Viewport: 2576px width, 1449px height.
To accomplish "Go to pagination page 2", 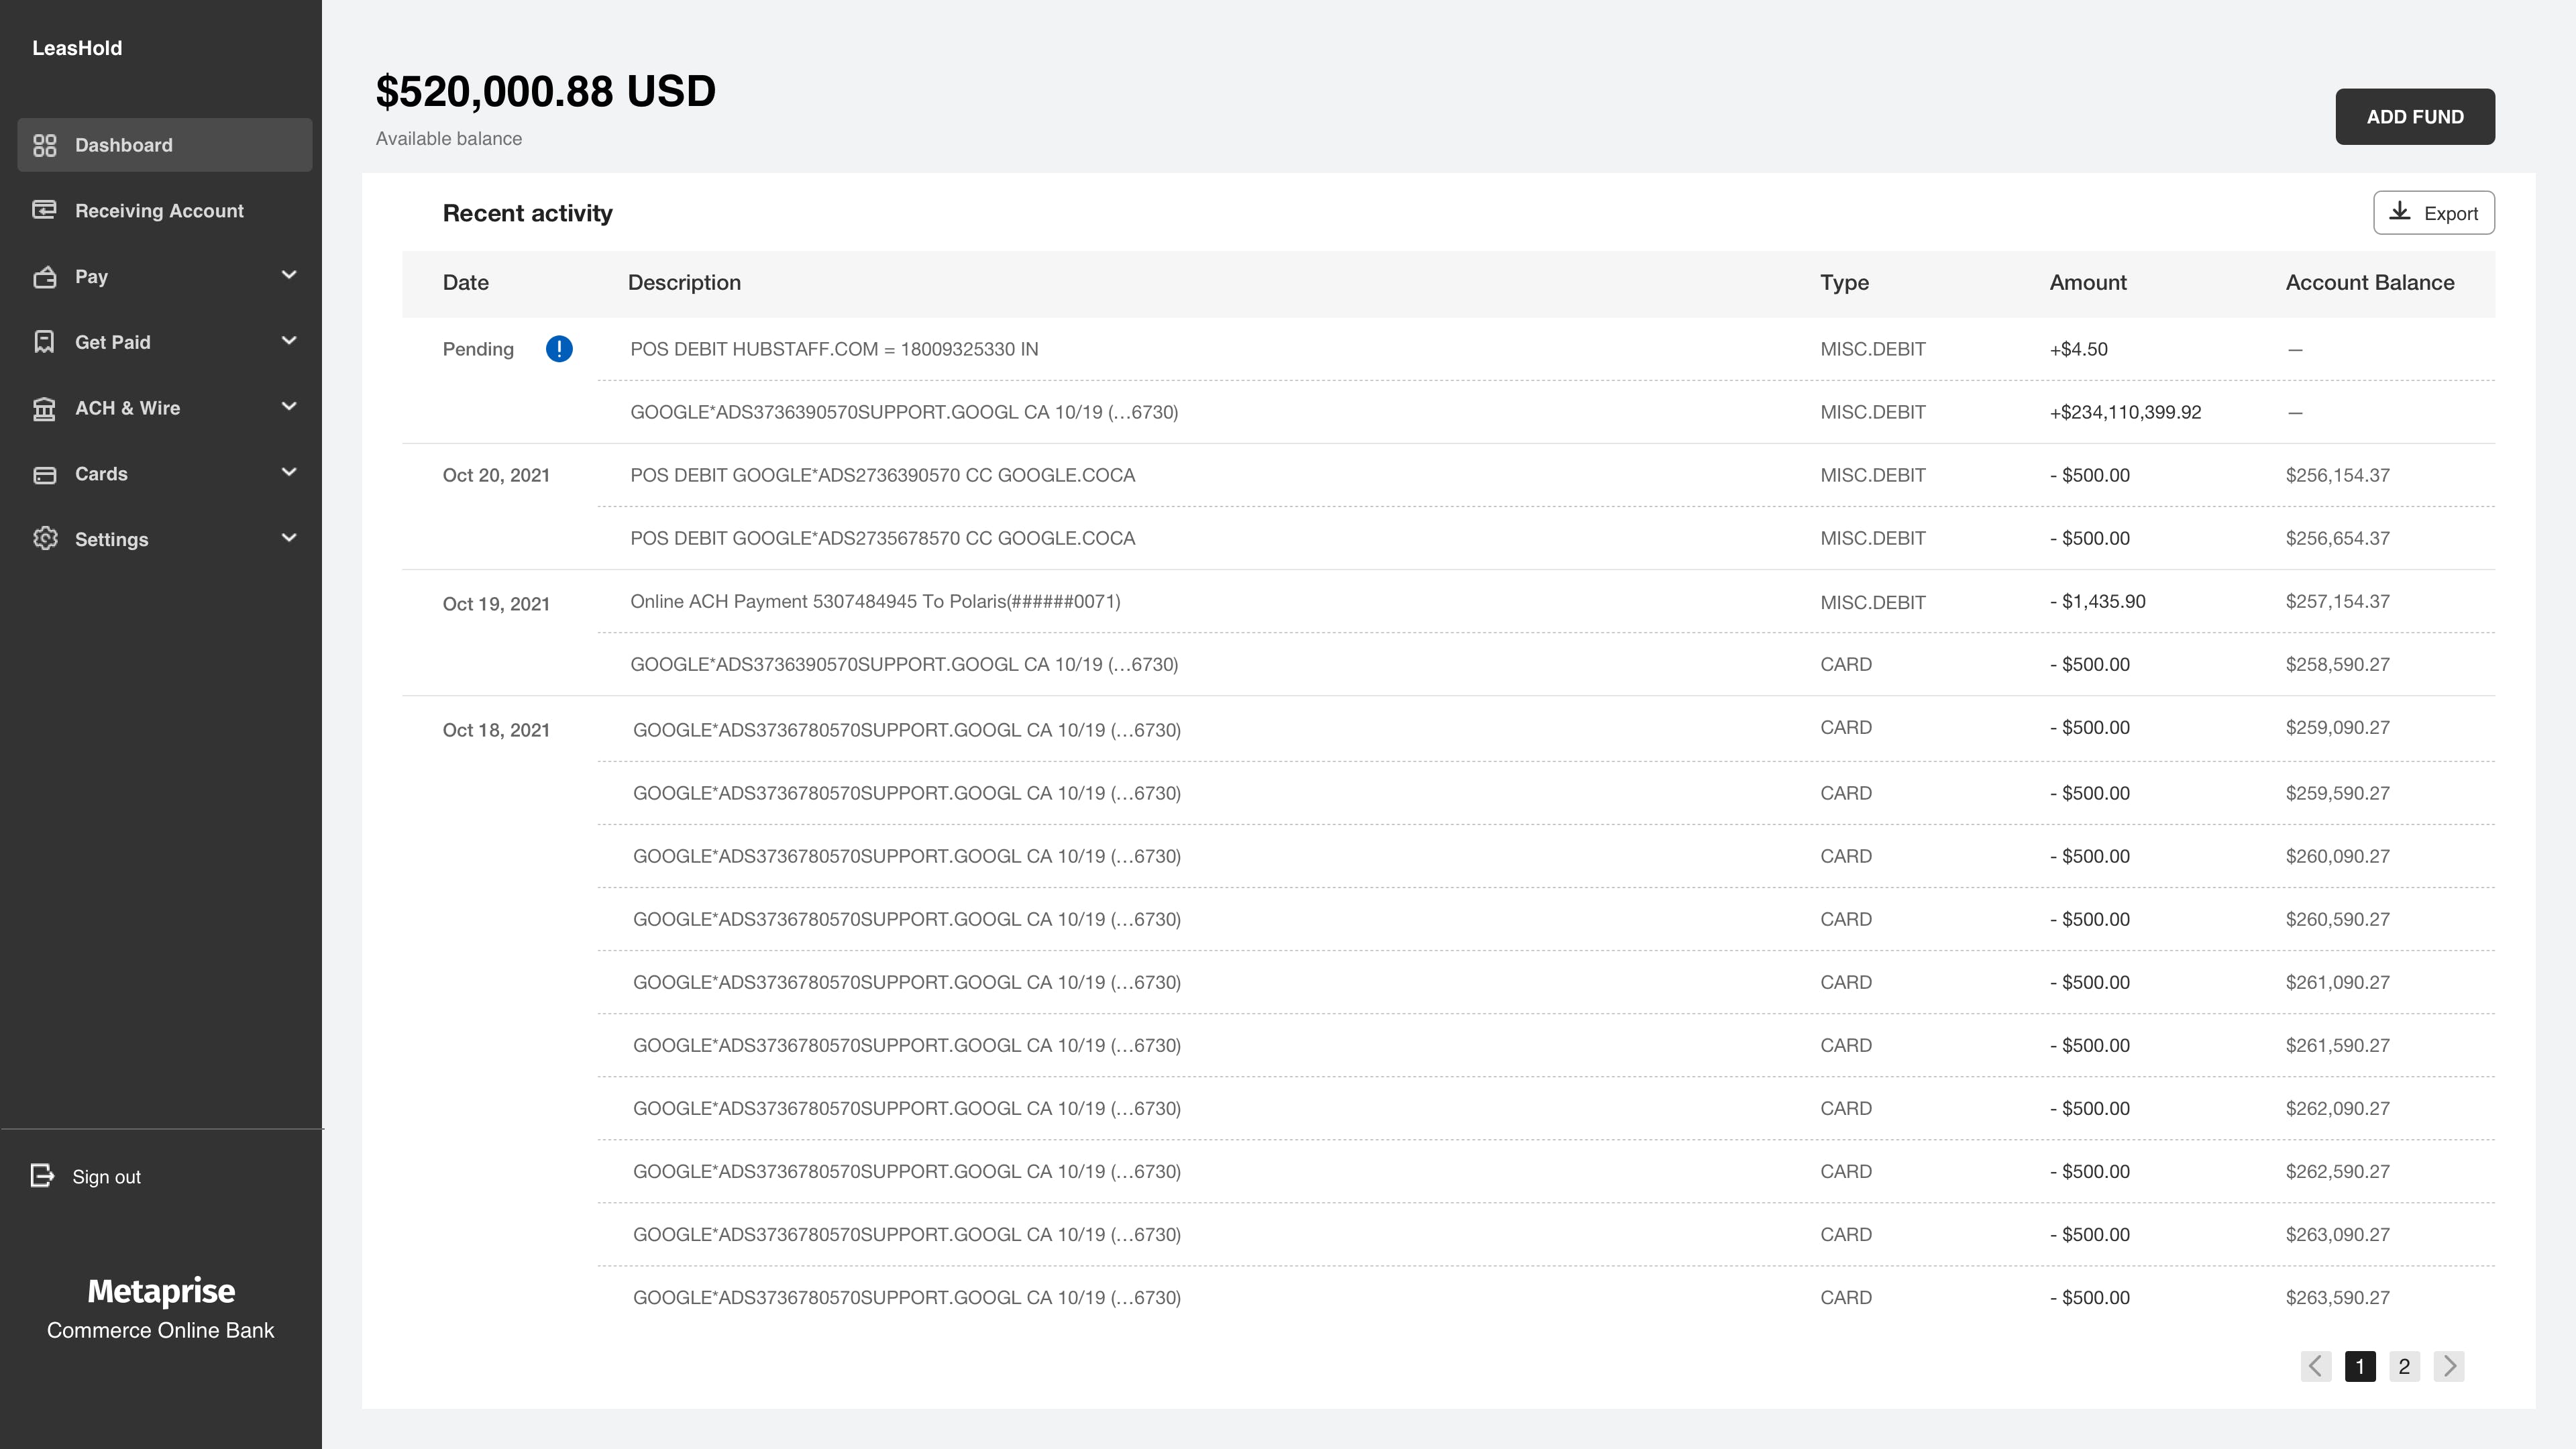I will tap(2404, 1366).
